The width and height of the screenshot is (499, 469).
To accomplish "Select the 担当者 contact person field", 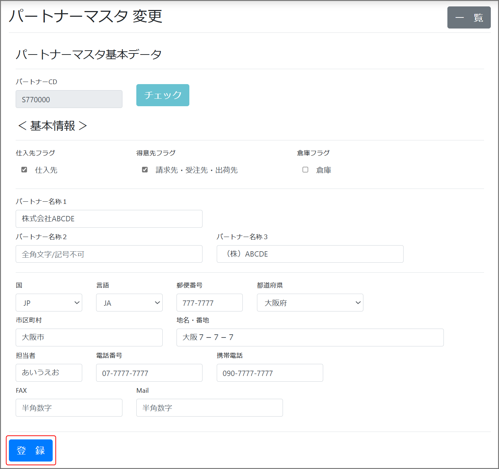I will click(x=49, y=373).
